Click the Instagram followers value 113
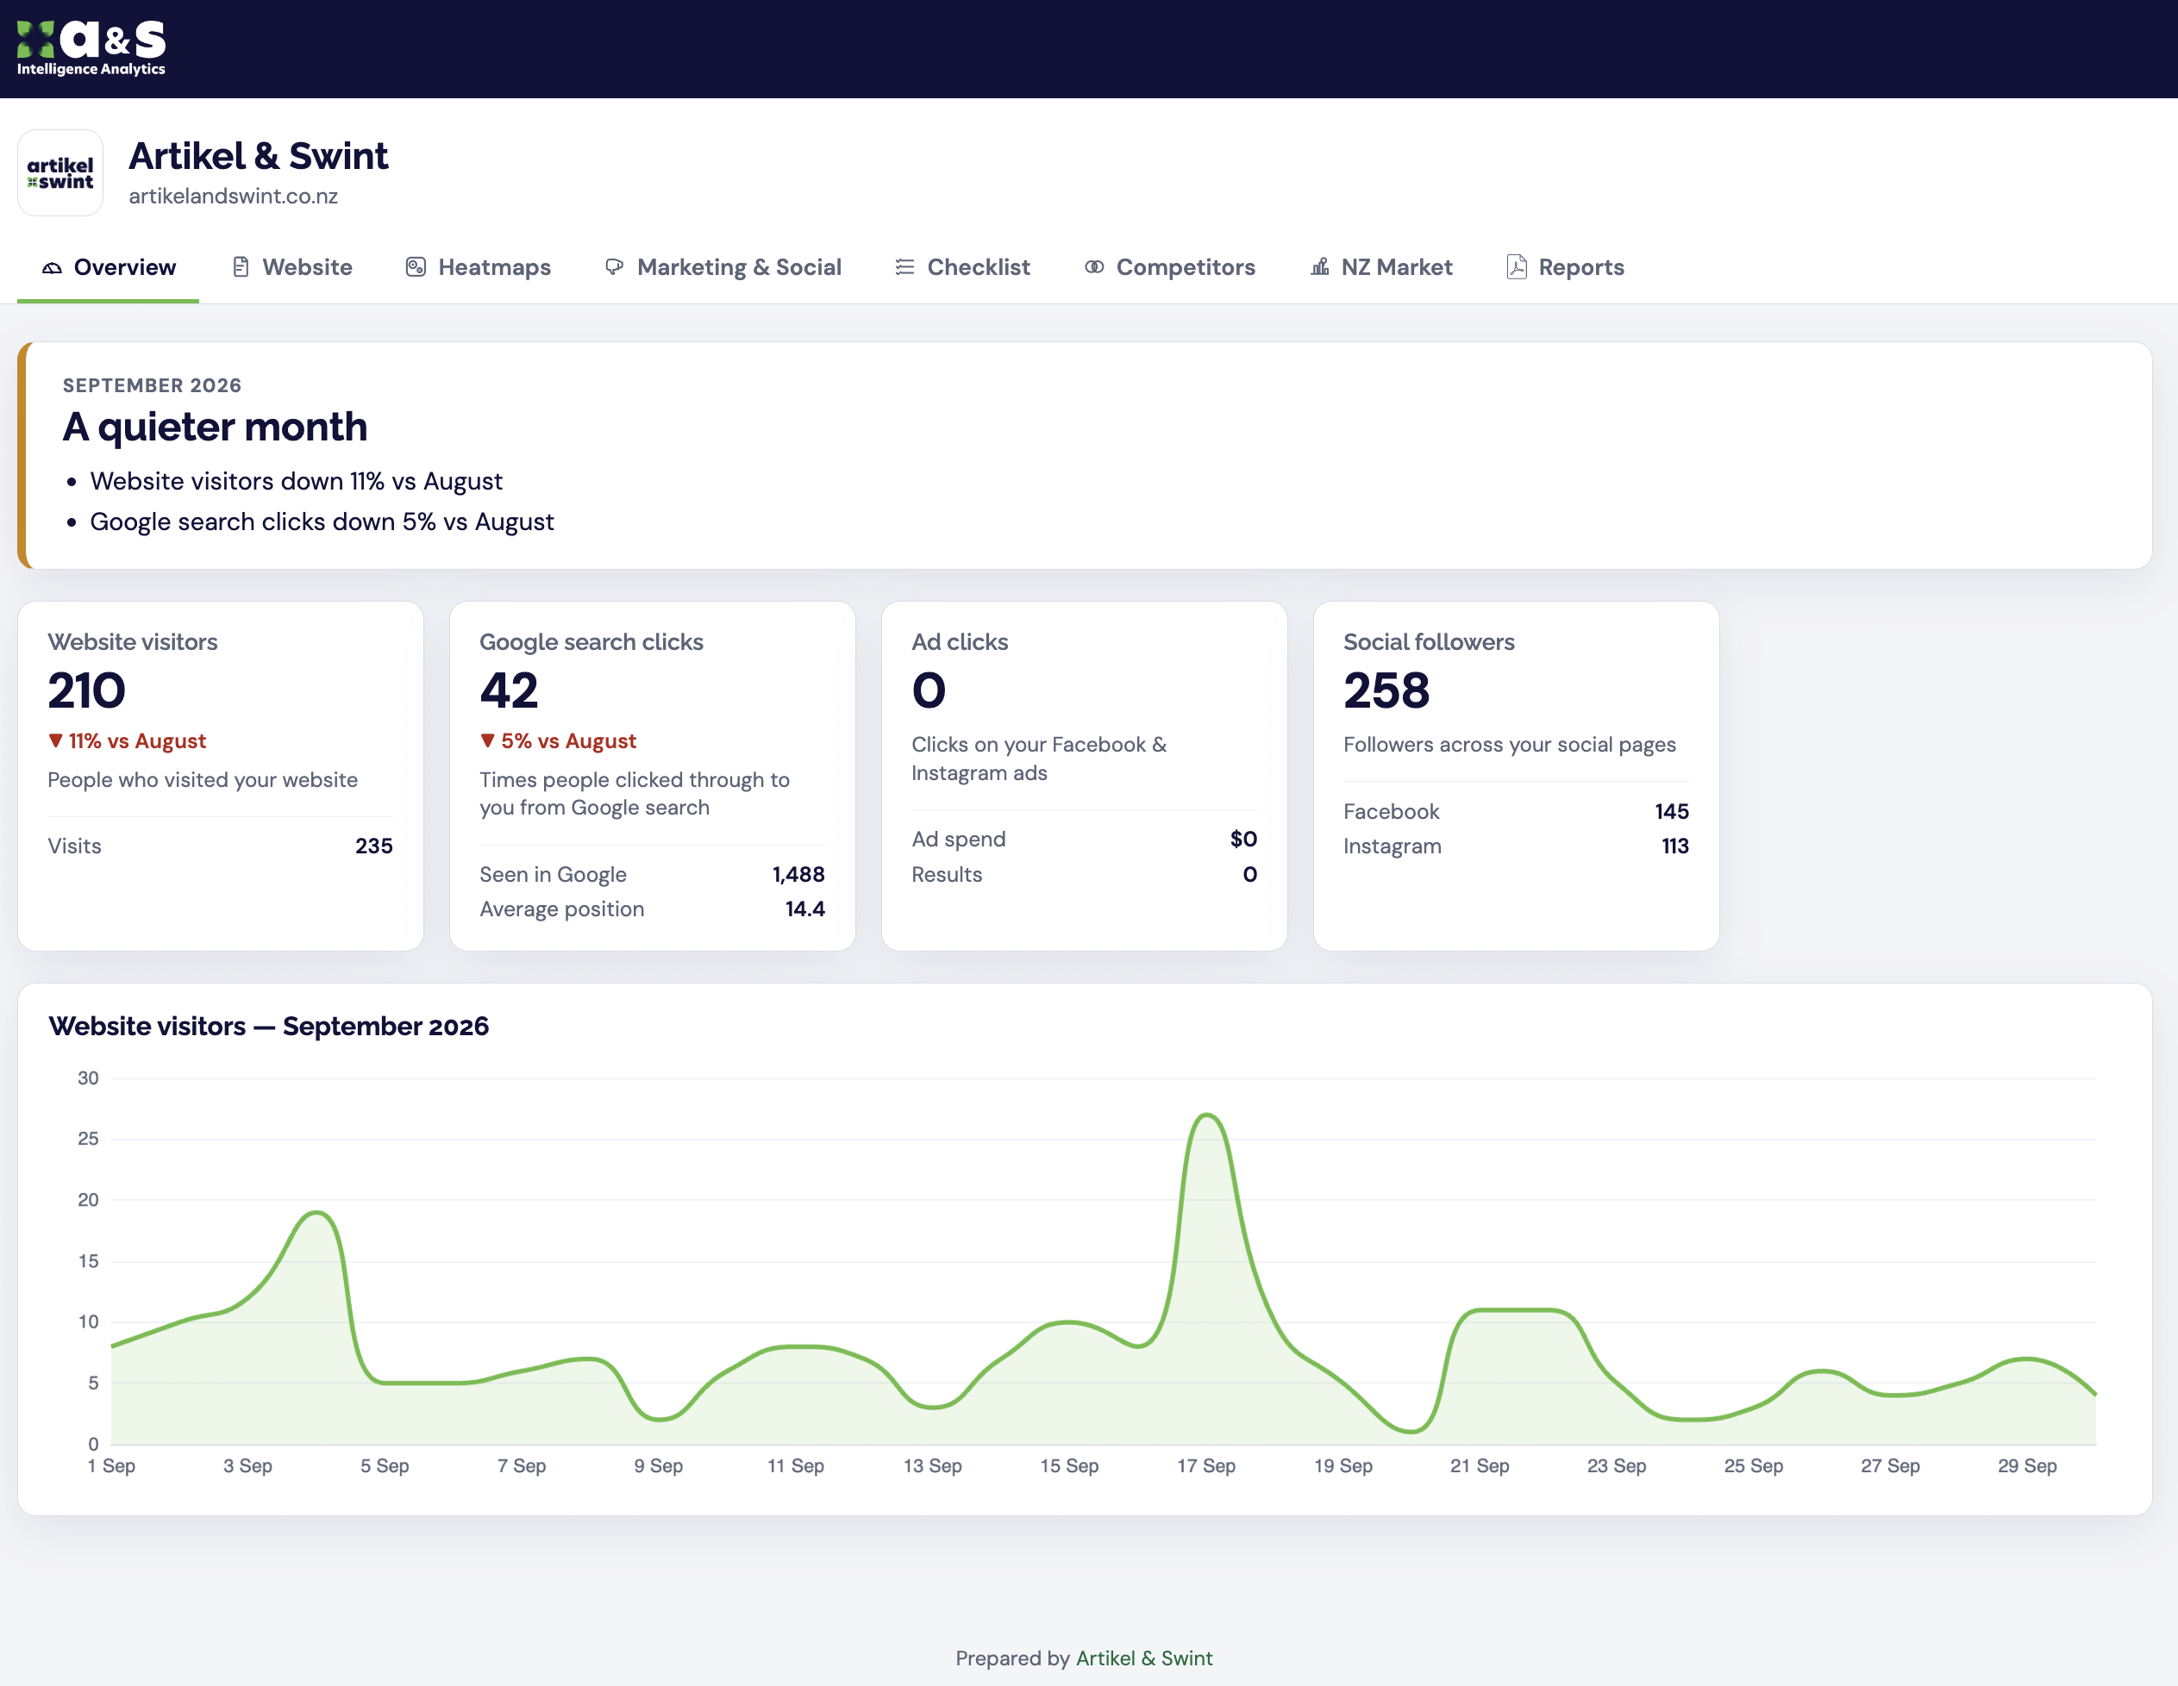The height and width of the screenshot is (1686, 2178). coord(1674,846)
